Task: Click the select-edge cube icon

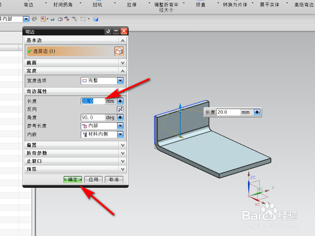Action: click(119, 51)
